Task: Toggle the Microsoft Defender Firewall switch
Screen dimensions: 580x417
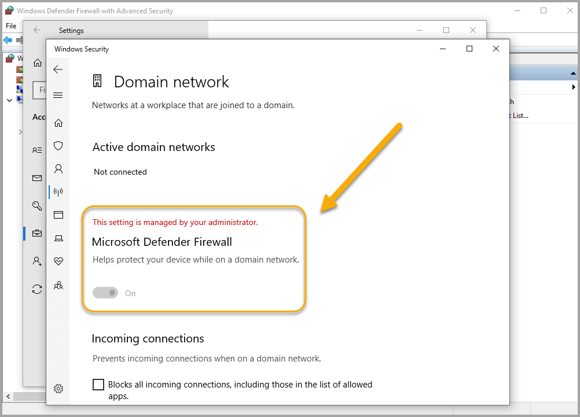Action: pos(105,293)
